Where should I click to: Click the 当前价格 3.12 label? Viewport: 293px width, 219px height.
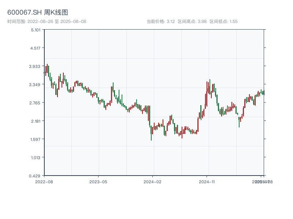click(160, 22)
